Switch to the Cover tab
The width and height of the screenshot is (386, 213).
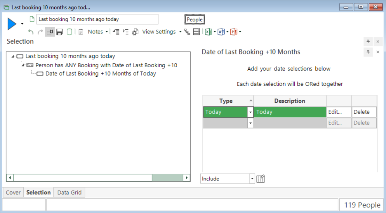pos(13,192)
